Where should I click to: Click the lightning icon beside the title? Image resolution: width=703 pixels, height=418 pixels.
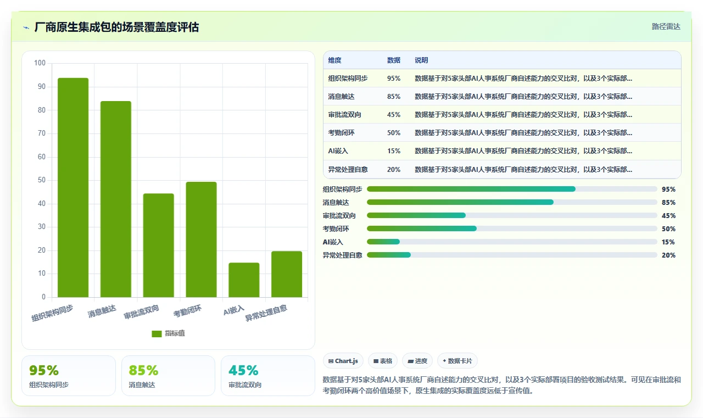click(26, 27)
